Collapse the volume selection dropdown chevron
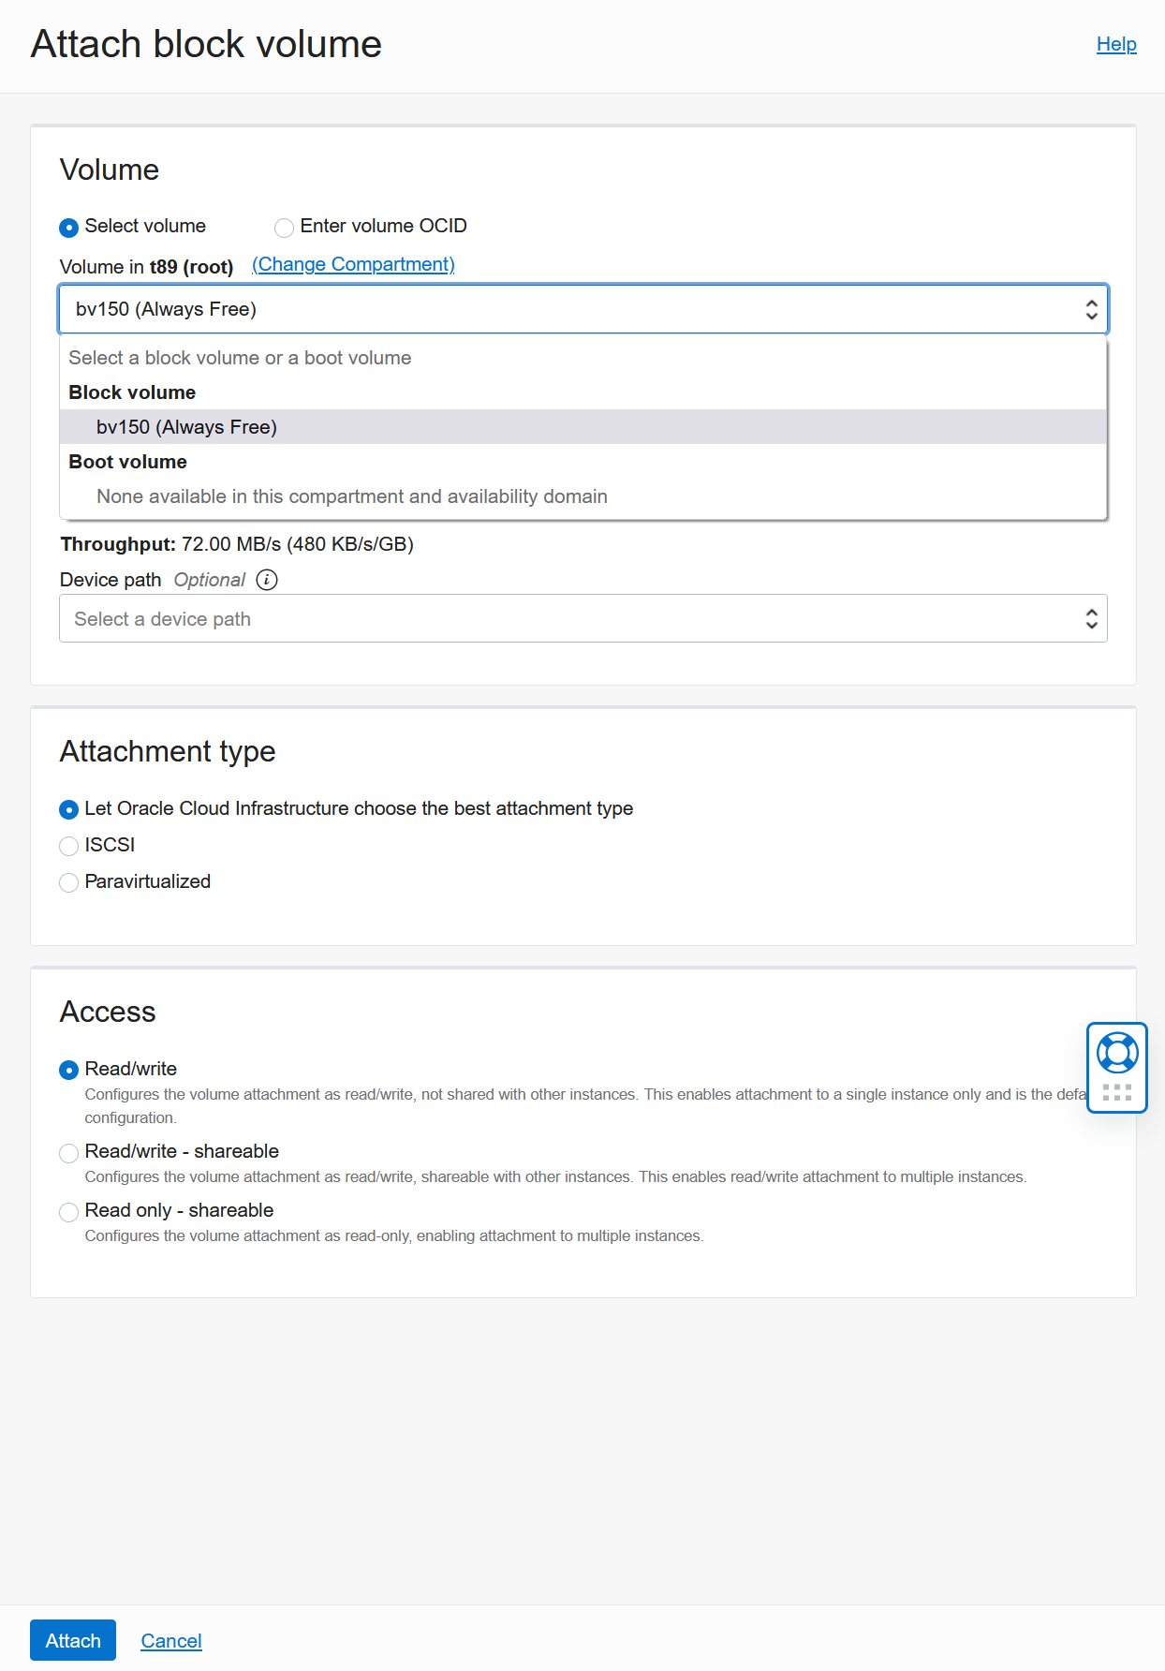Viewport: 1165px width, 1671px height. (x=1091, y=308)
